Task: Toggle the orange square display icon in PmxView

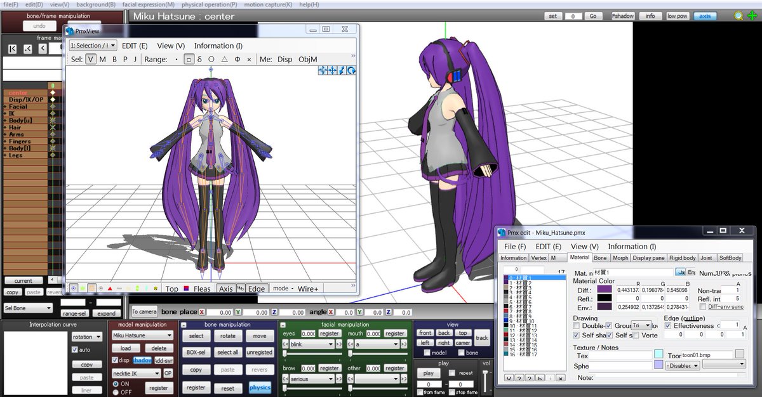Action: pos(92,289)
